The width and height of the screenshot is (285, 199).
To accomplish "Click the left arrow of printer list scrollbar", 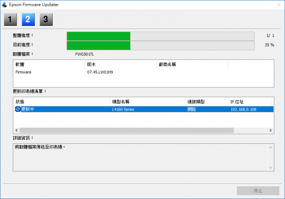I will pyautogui.click(x=17, y=130).
